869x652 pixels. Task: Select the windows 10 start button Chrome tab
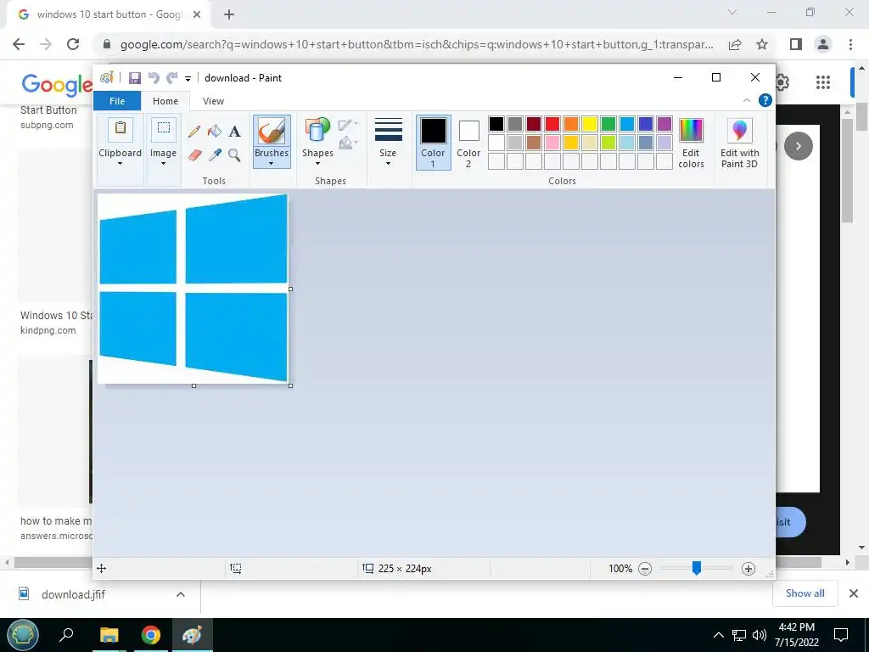click(108, 14)
